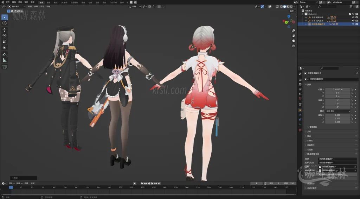Select the Rotate tool

(4, 35)
